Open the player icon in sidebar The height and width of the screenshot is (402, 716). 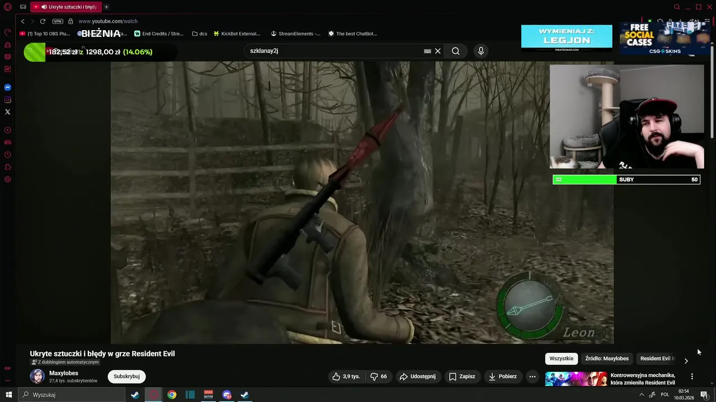pos(7,130)
